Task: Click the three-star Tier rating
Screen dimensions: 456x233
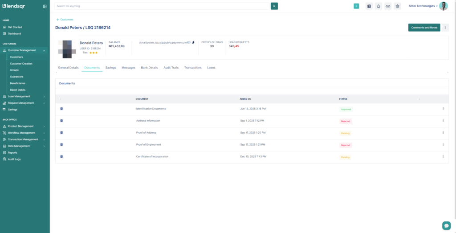Action: click(x=94, y=53)
